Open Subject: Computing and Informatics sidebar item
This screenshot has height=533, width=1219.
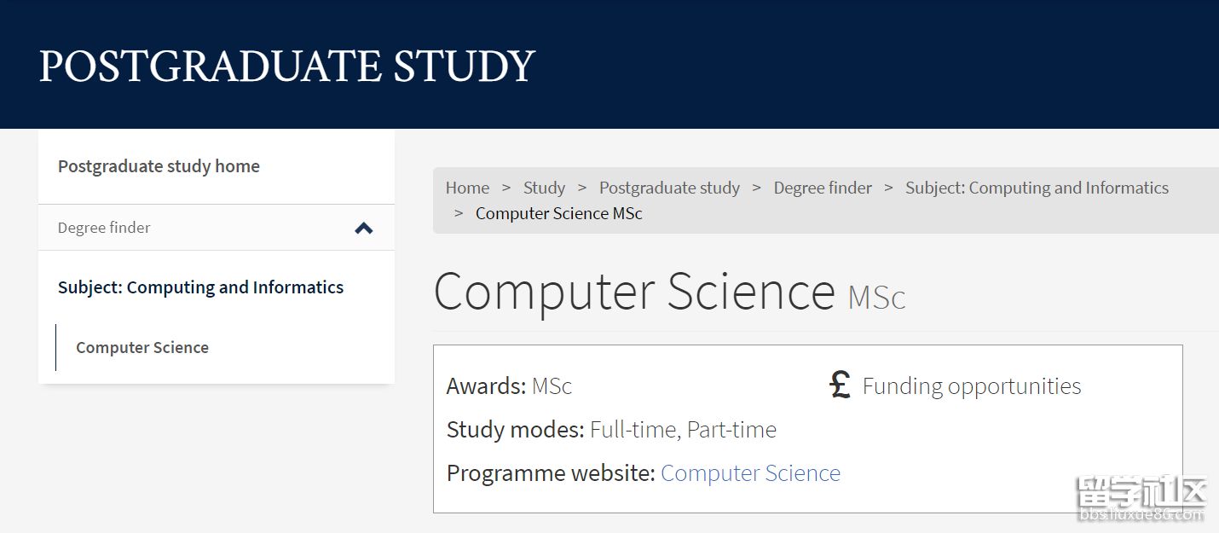click(x=200, y=287)
